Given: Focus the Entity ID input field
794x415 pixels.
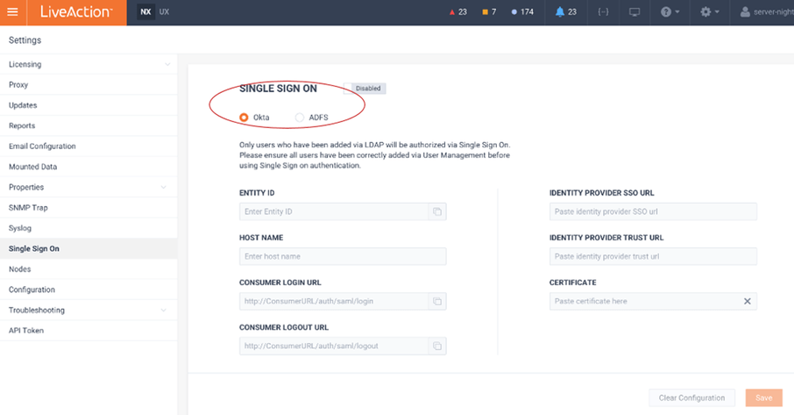Looking at the screenshot, I should coord(334,211).
